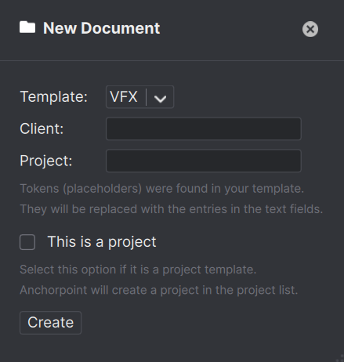Viewport: 344px width, 362px height.
Task: Click the Anchorpoint will create a project text
Action: coord(159,290)
